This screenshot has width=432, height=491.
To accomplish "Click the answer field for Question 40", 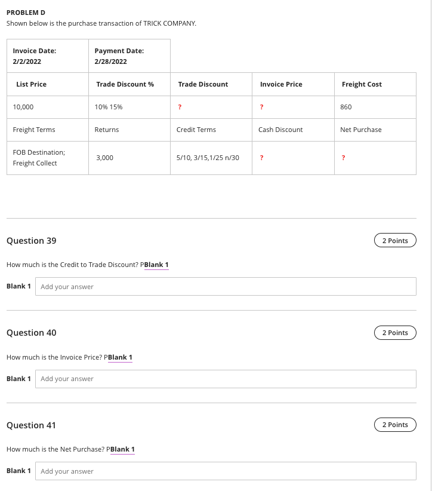I will (x=226, y=379).
